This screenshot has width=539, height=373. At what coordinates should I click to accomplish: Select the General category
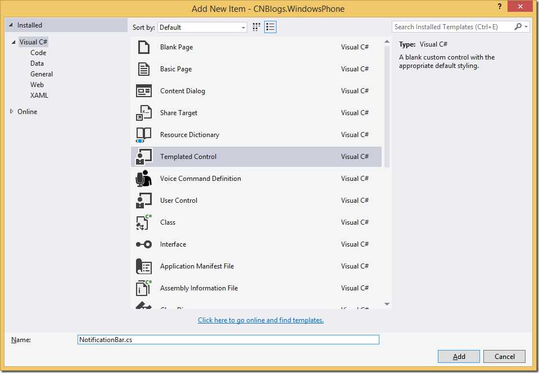42,74
